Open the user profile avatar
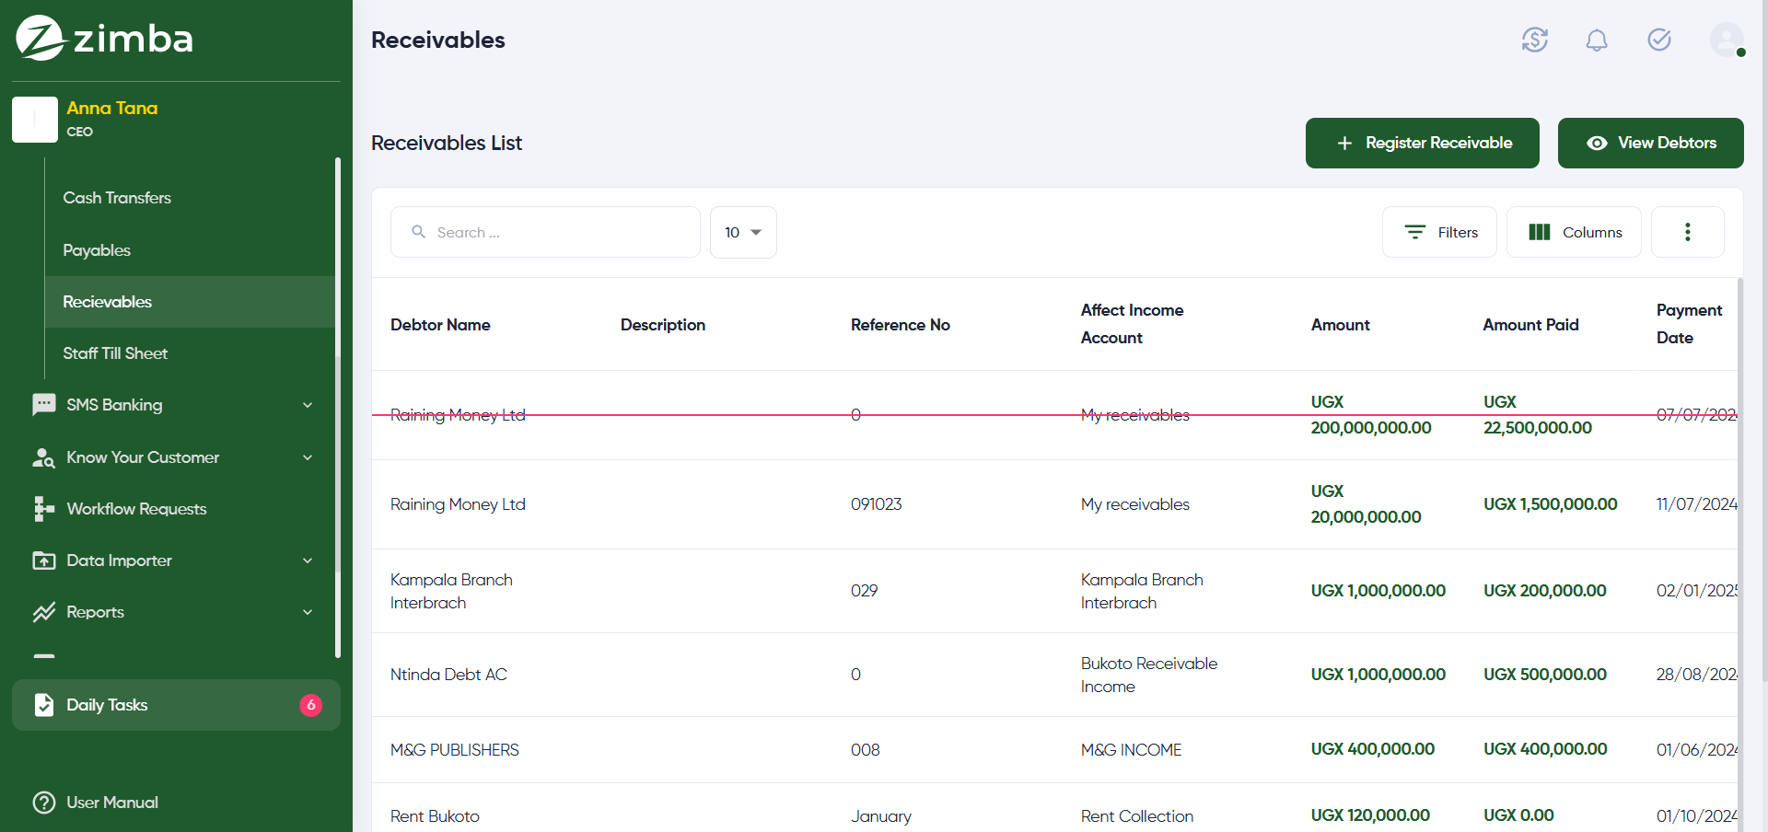1768x832 pixels. [1727, 40]
